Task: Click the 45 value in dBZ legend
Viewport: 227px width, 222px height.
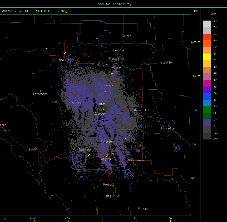Action: (x=215, y=74)
